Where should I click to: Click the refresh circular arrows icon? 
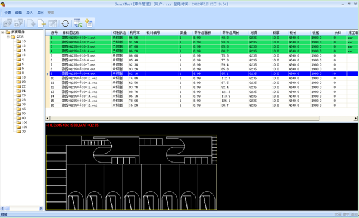[65, 23]
